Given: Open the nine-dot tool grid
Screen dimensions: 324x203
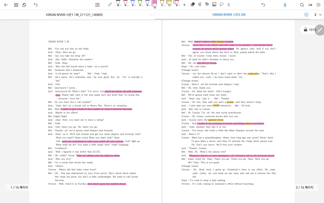Looking at the screenshot, I should coord(97,5).
